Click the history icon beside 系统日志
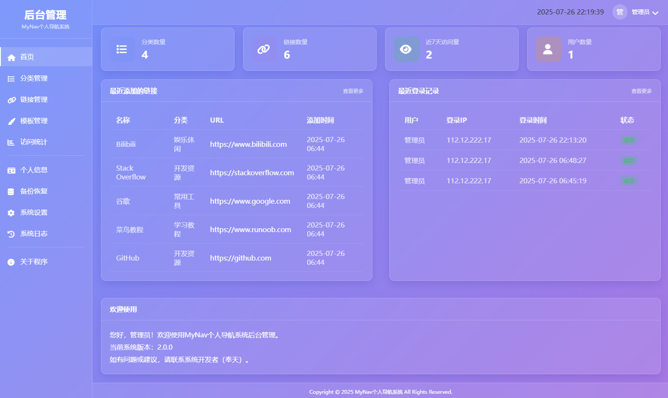Viewport: 668px width, 398px height. click(11, 234)
